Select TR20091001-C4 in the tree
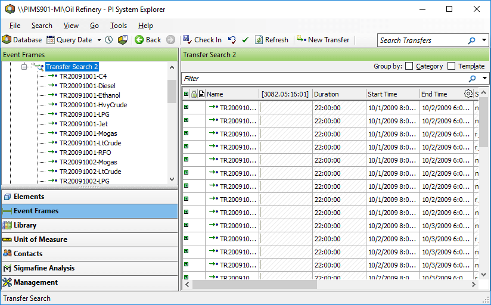Viewport: 491px width, 305px height. pyautogui.click(x=83, y=76)
